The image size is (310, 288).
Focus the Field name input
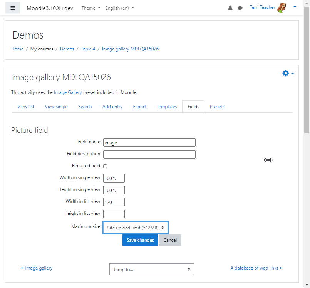pos(149,142)
